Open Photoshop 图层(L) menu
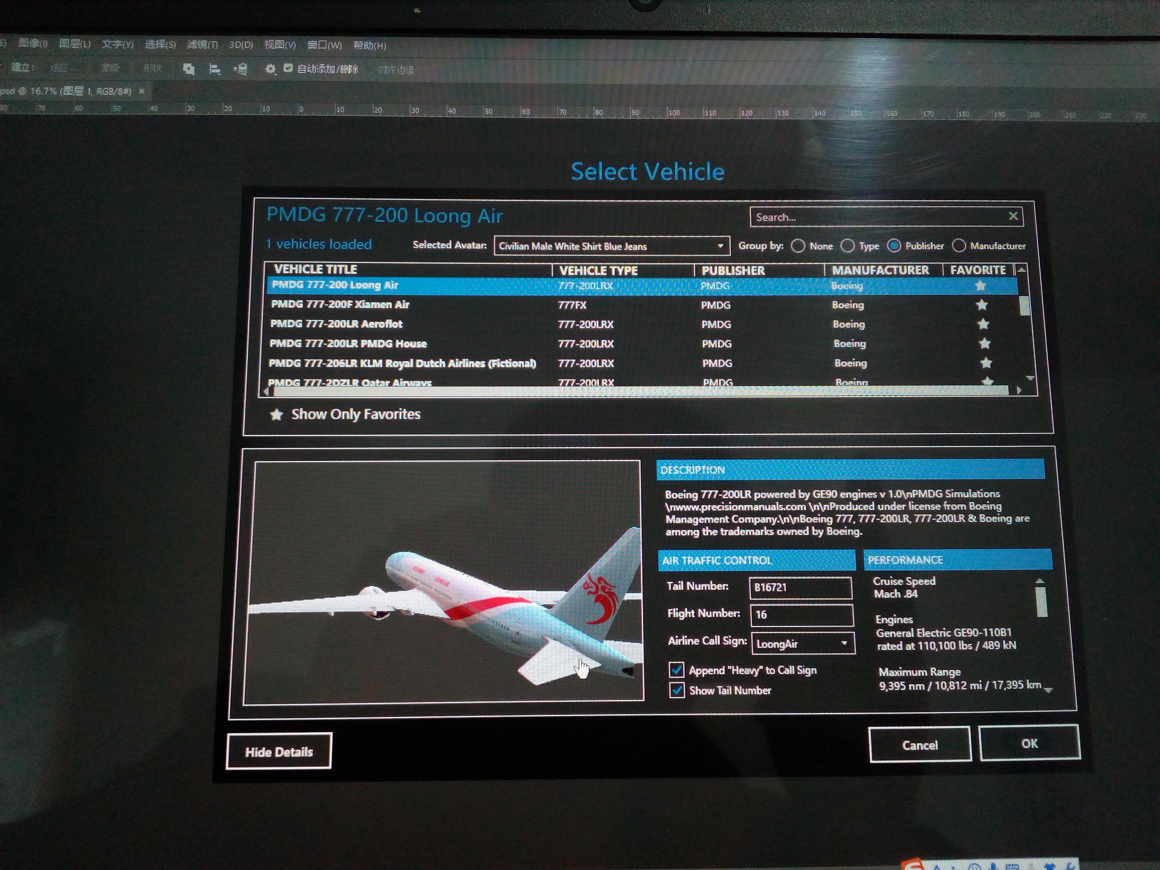1160x870 pixels. pyautogui.click(x=75, y=44)
